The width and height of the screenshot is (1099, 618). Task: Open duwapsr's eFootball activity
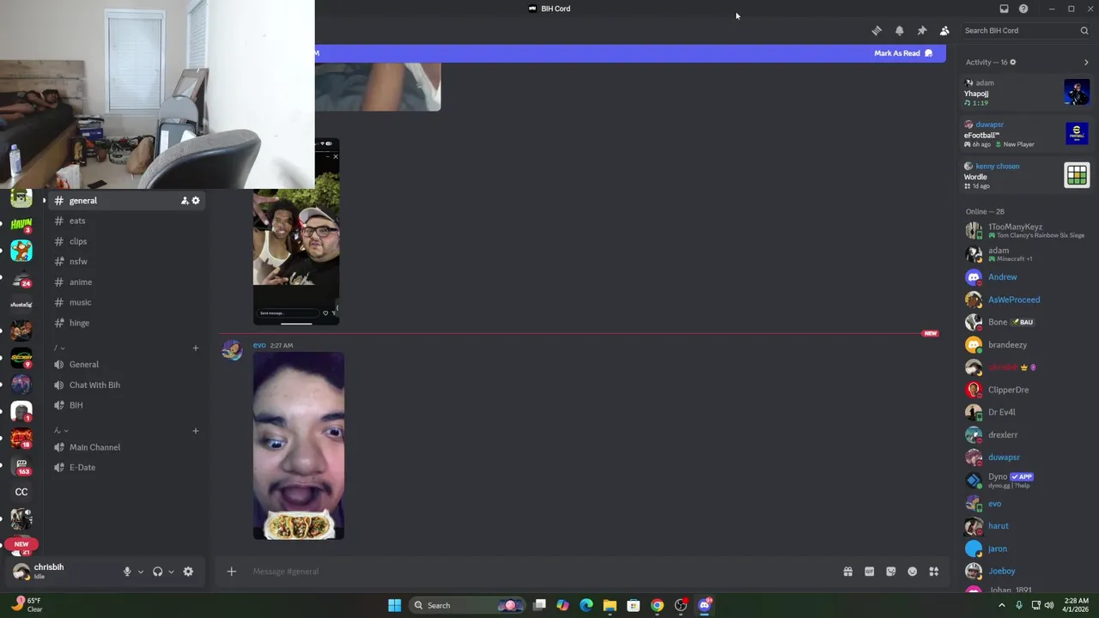(1026, 134)
